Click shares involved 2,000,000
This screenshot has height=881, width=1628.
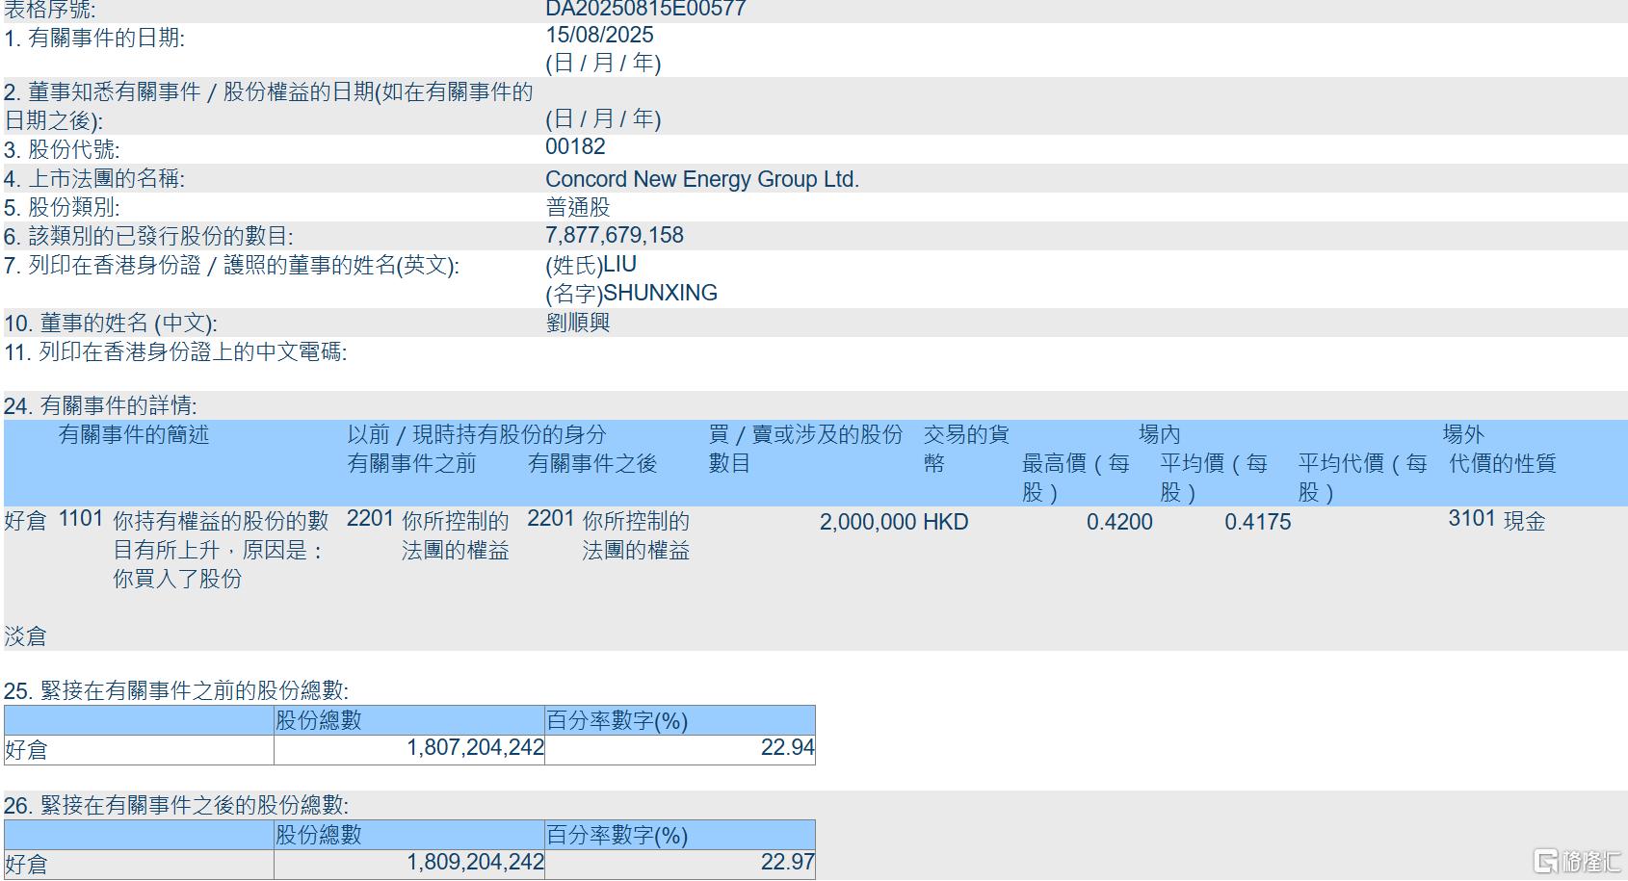867,522
